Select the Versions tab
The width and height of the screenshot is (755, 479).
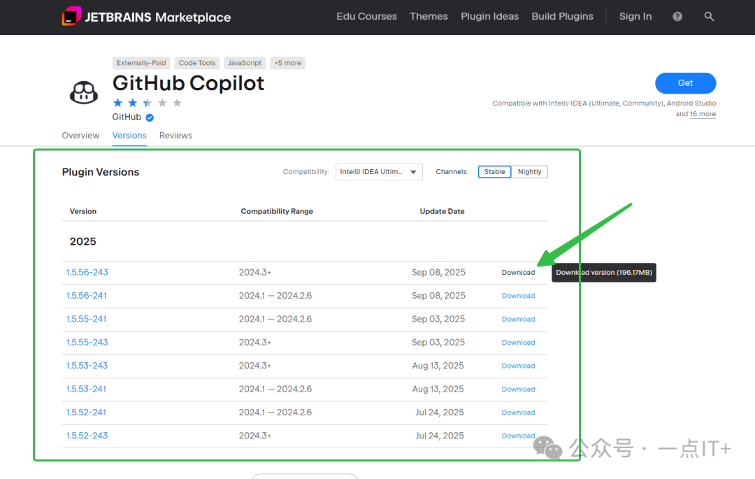pyautogui.click(x=129, y=135)
